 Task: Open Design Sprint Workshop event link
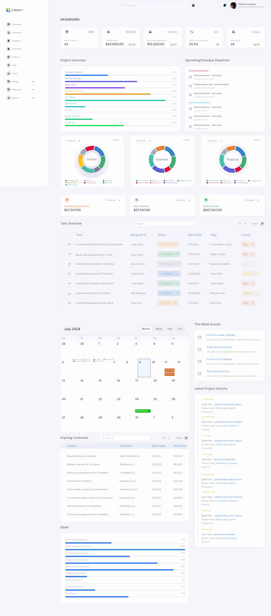tap(219, 347)
